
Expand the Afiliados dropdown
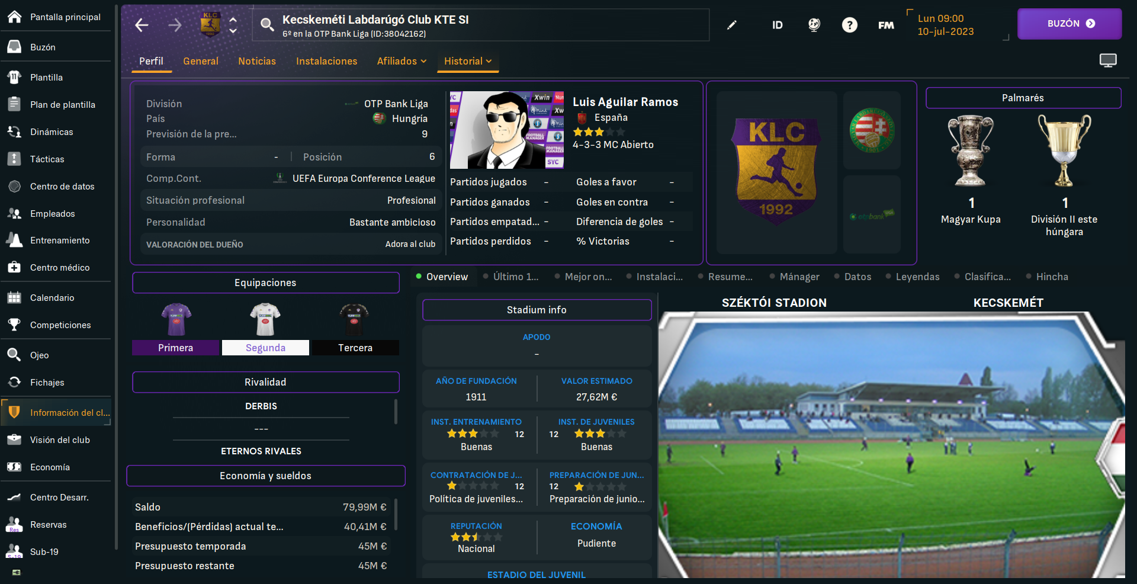(x=402, y=61)
